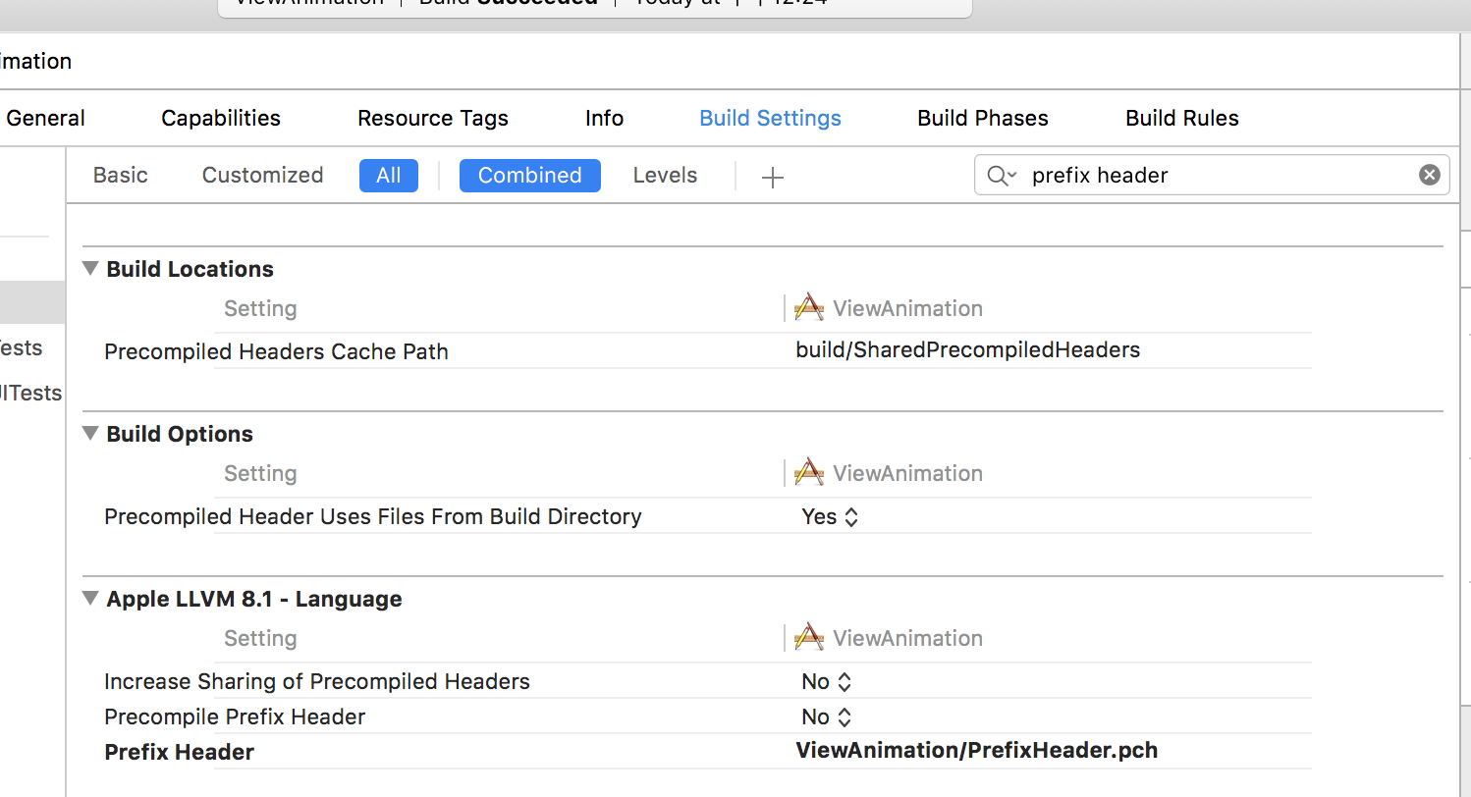The height and width of the screenshot is (797, 1471).
Task: Collapse the Build Options section
Action: [x=91, y=434]
